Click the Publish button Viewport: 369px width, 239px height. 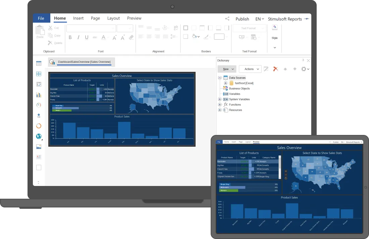pos(242,19)
